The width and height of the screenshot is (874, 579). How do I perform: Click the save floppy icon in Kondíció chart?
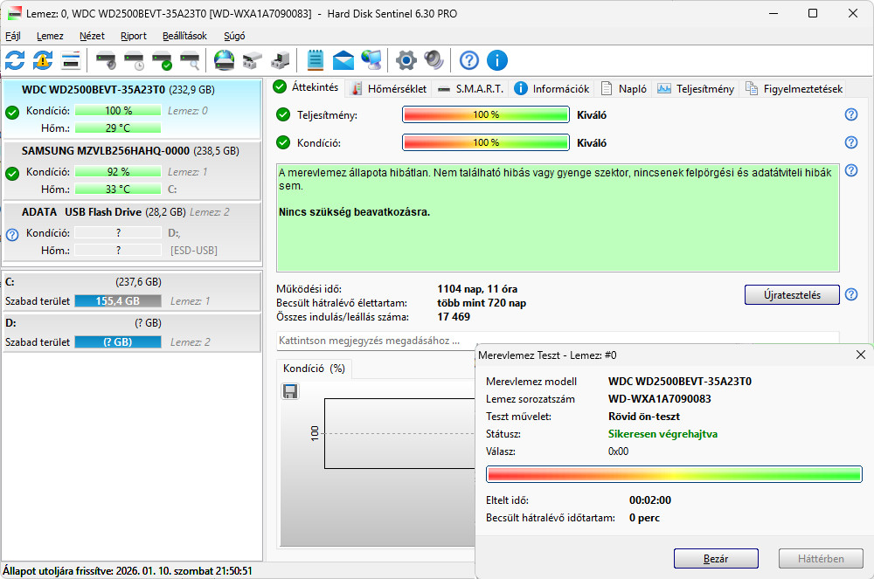click(x=290, y=391)
